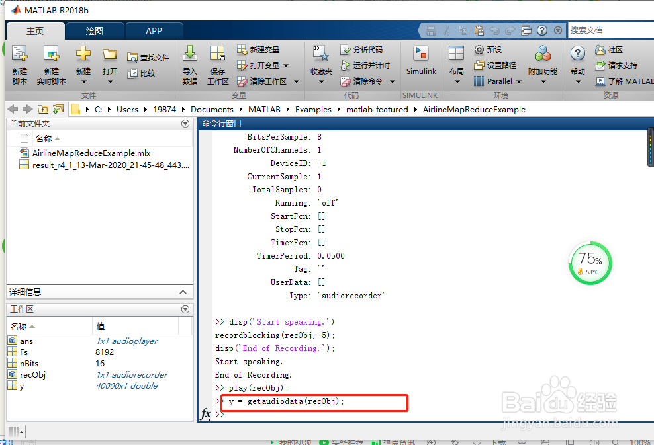Click Find Files (查找文件)
Screen dimensions: 654x445
148,58
